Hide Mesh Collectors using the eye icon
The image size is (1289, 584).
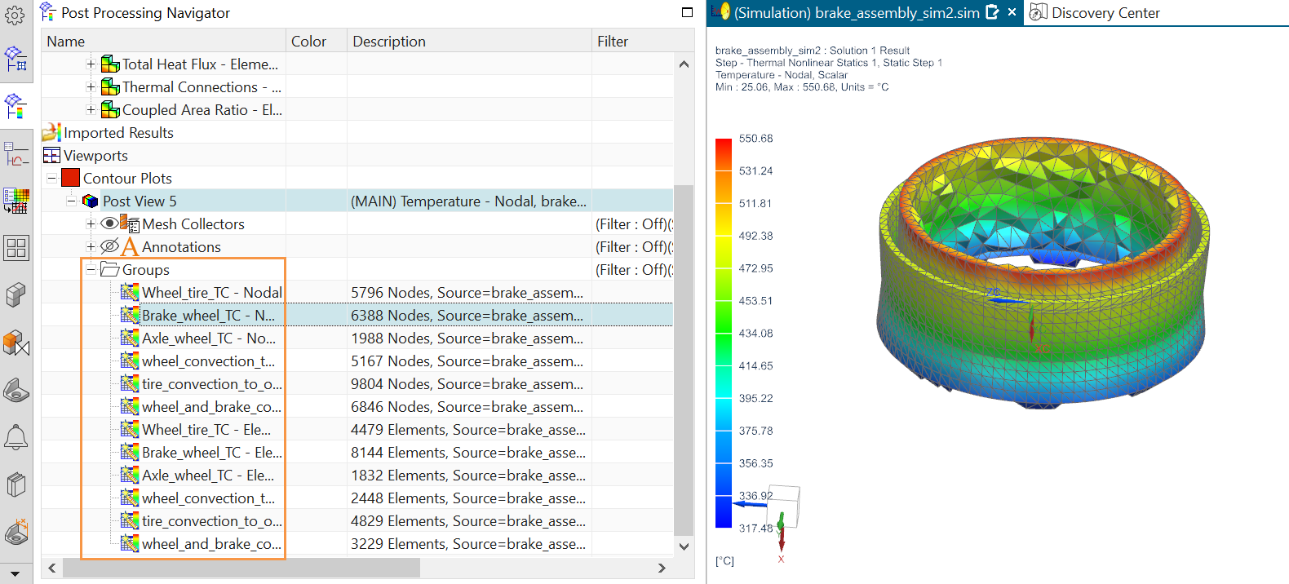pos(109,223)
